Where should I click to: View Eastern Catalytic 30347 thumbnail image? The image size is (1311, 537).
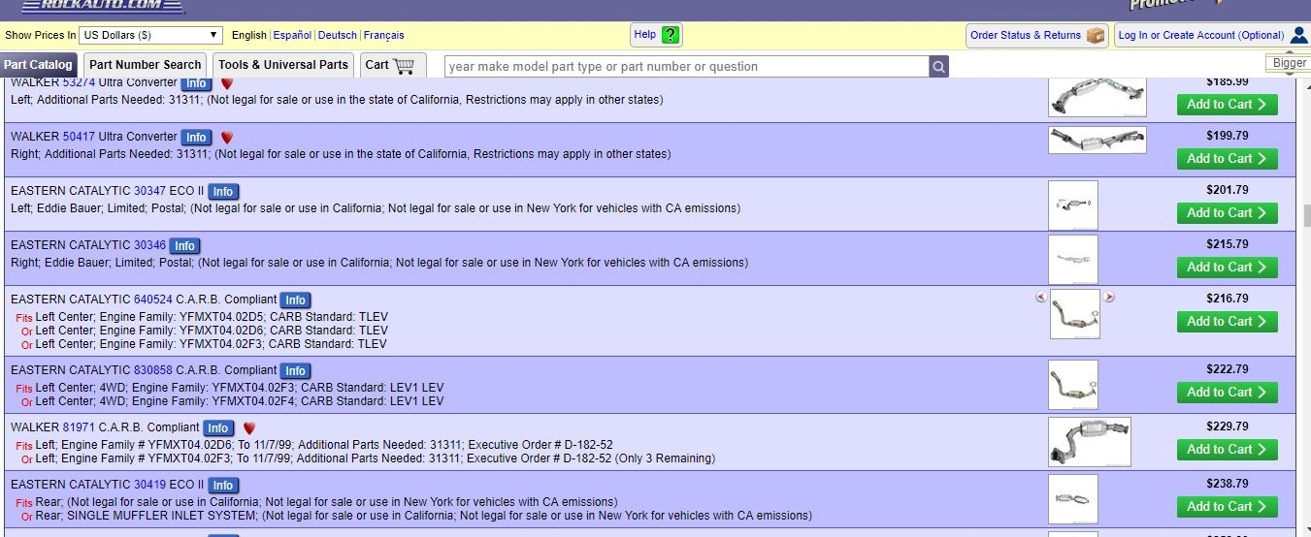click(x=1074, y=205)
